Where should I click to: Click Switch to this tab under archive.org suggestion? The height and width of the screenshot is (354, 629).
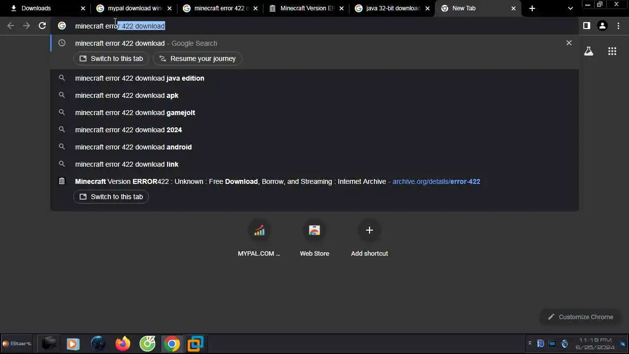coord(111,197)
